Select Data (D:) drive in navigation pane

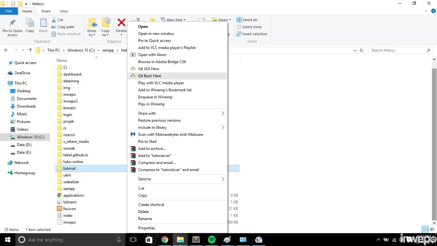[x=24, y=145]
